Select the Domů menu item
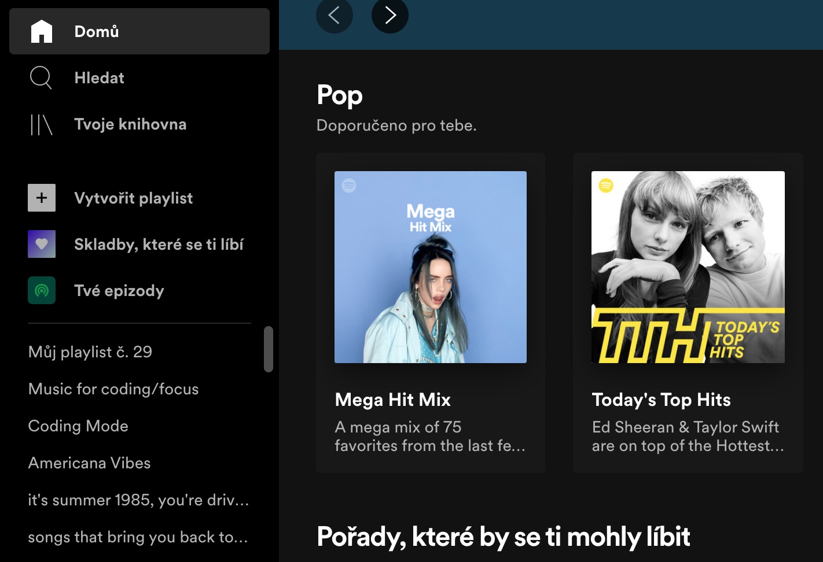Image resolution: width=823 pixels, height=562 pixels. coord(97,31)
